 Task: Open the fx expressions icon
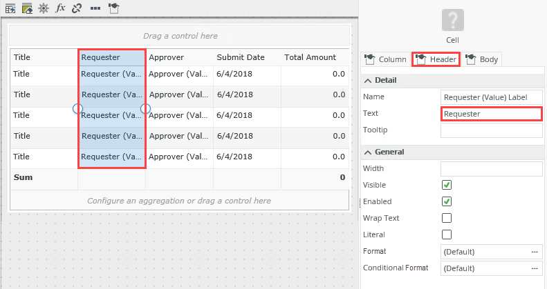(x=60, y=8)
